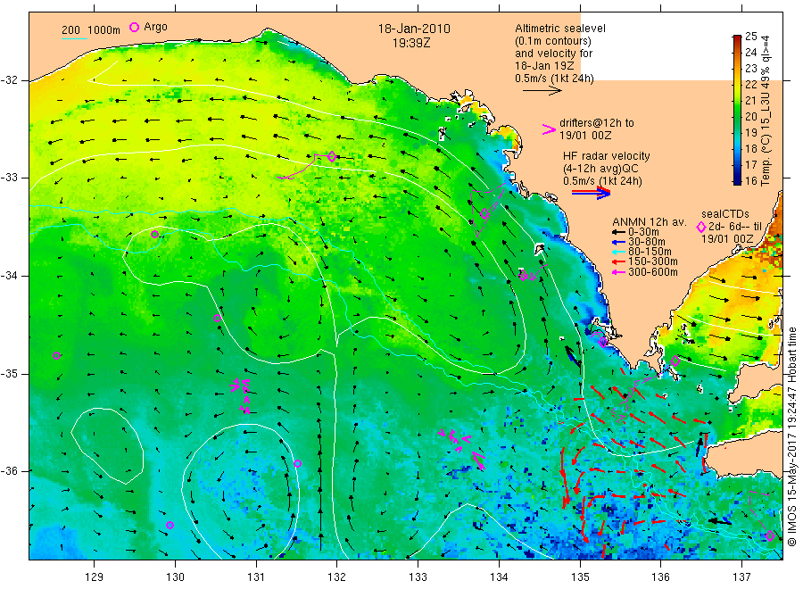Click longitude axis label '132'
Screen dimensions: 803x589
coord(336,577)
